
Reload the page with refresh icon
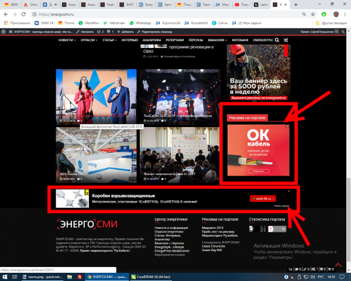coord(23,14)
